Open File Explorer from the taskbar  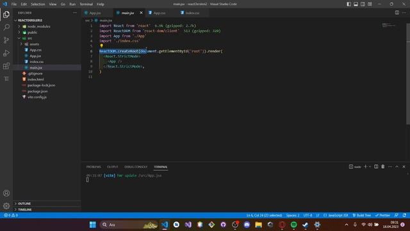point(258,225)
